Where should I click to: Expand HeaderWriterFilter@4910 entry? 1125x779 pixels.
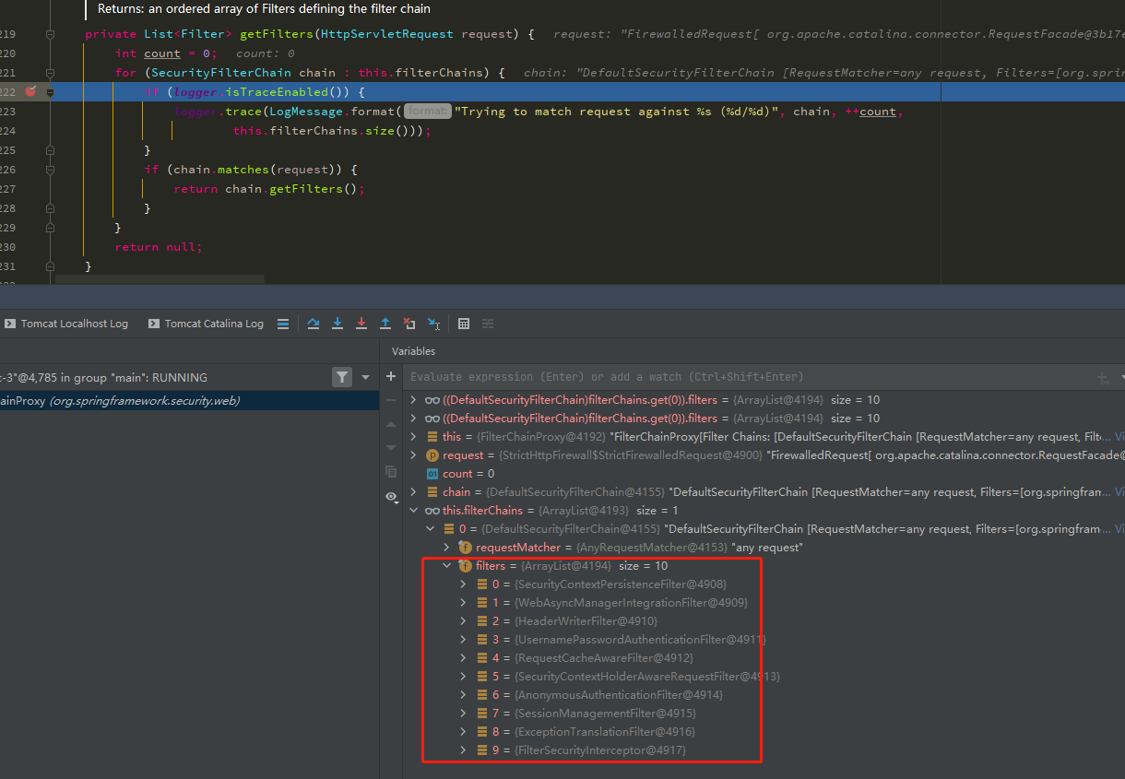click(x=464, y=621)
